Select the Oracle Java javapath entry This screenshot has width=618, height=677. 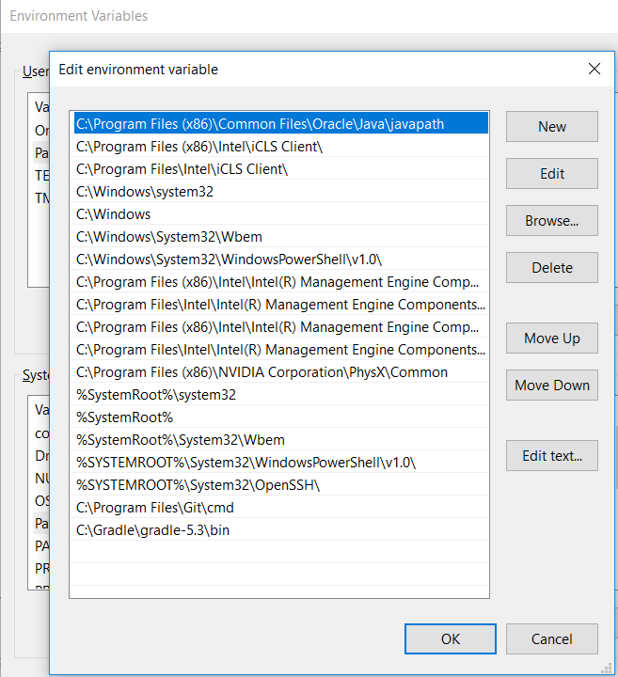point(280,123)
